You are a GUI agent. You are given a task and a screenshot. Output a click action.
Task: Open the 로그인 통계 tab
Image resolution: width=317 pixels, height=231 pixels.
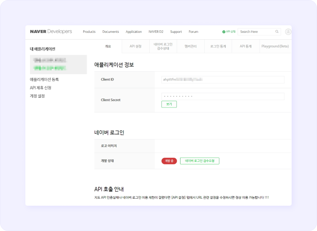click(218, 46)
